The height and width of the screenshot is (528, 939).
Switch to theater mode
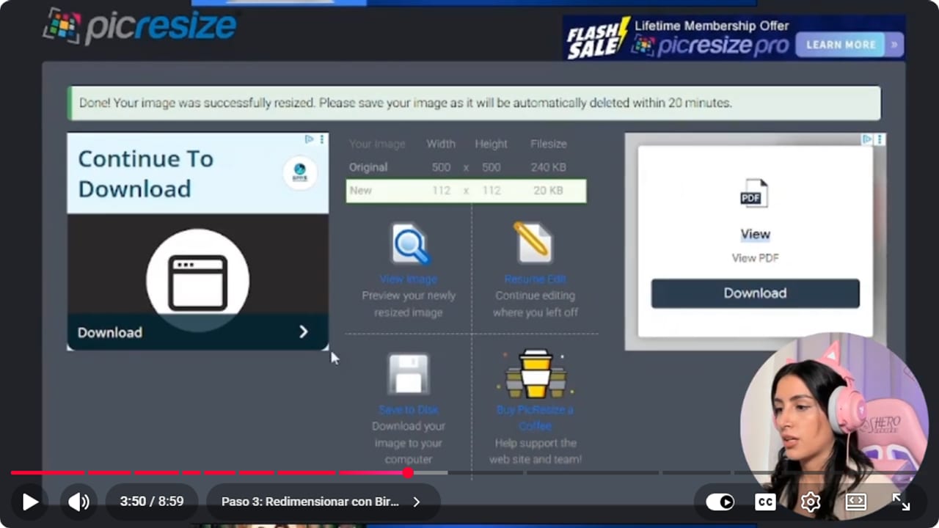pyautogui.click(x=856, y=502)
